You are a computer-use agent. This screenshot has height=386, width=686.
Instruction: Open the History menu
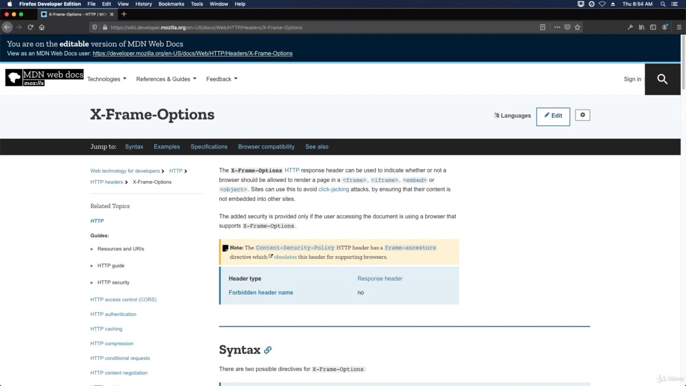pos(144,4)
